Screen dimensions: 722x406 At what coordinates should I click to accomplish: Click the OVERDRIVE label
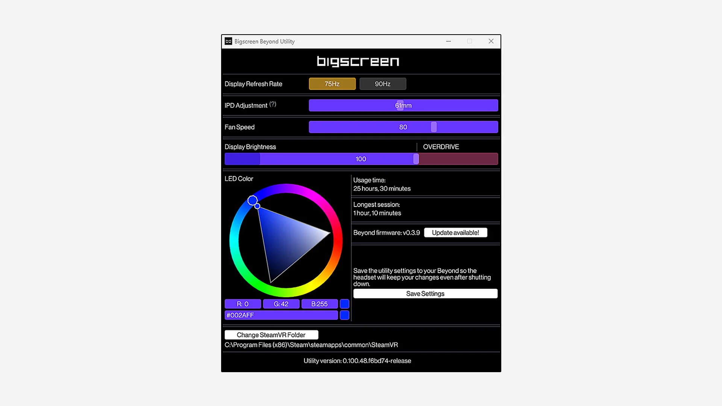441,147
